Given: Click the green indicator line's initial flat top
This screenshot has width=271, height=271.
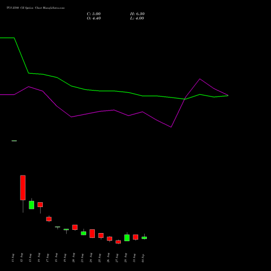Looking at the screenshot, I should (x=7, y=38).
